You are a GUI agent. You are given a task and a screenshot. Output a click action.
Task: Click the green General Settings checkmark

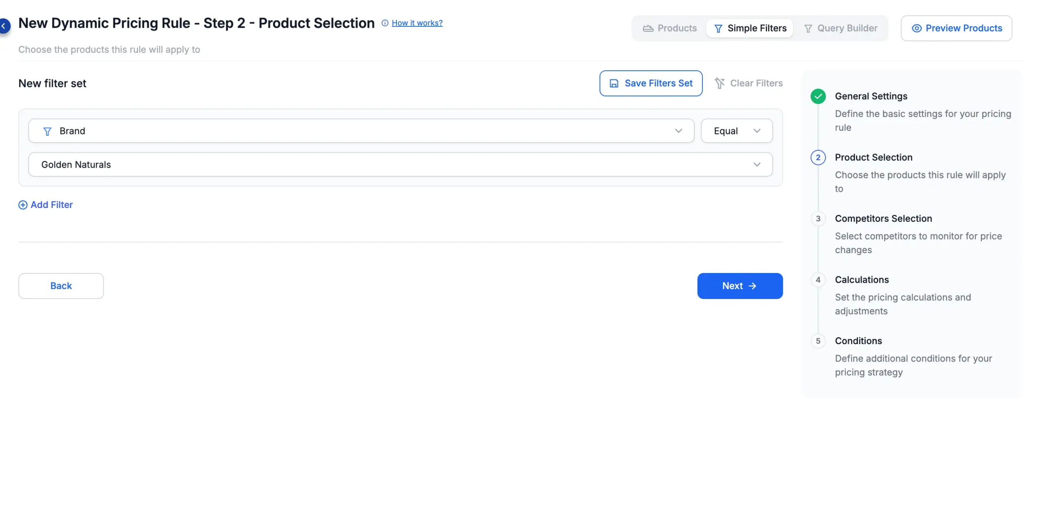[818, 96]
